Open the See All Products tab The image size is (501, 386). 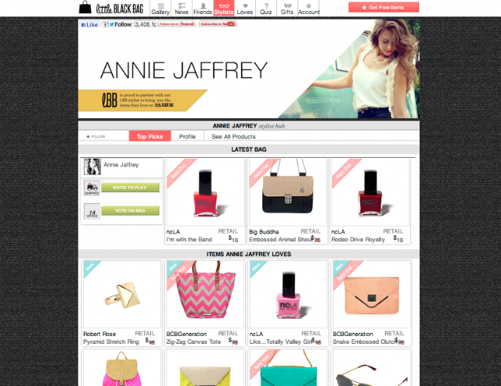(x=233, y=137)
